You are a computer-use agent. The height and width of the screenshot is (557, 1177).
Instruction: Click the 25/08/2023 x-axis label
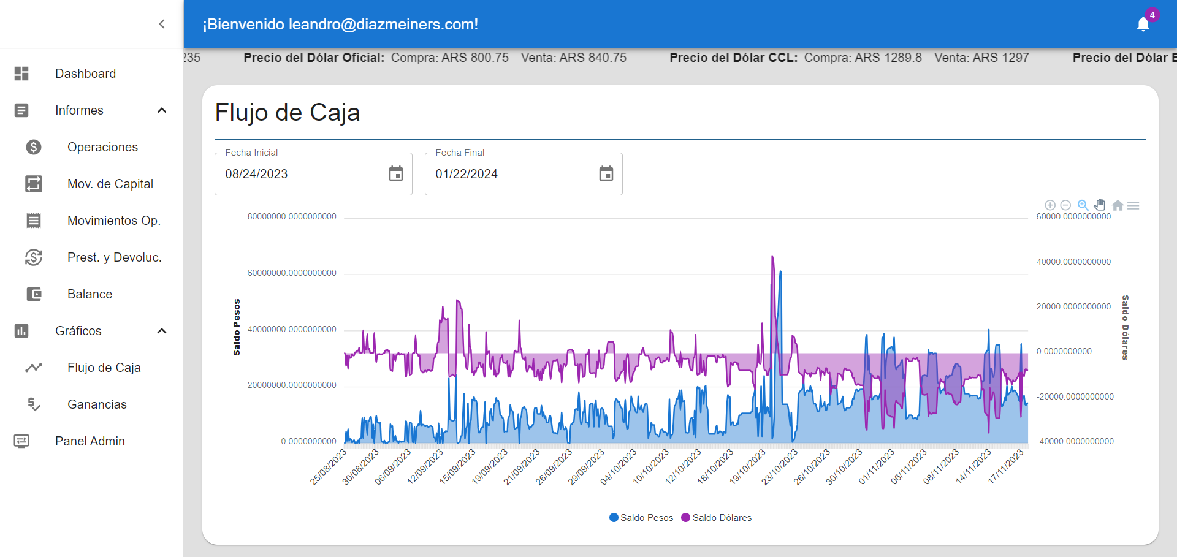[x=329, y=467]
